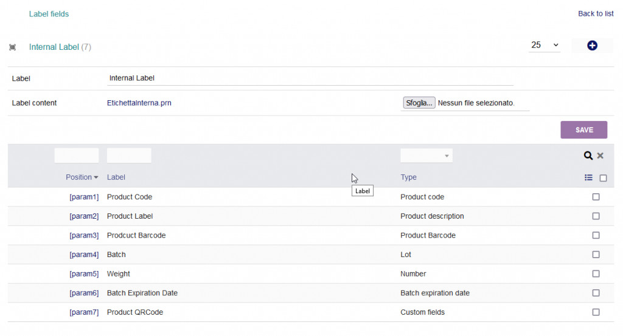Click the search magnifier icon in filter row
This screenshot has width=623, height=336.
click(x=588, y=156)
